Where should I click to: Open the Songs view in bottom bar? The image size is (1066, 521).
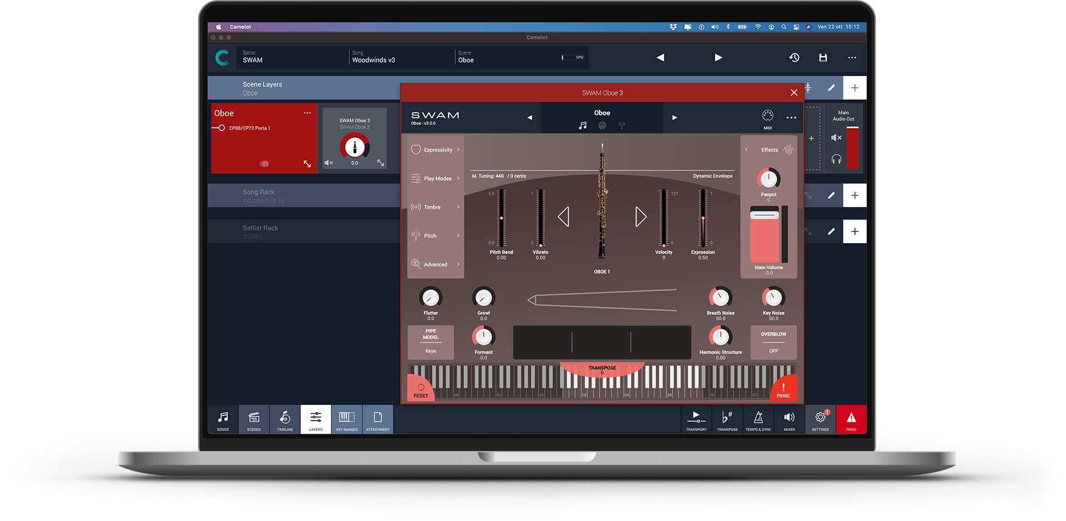pyautogui.click(x=223, y=419)
